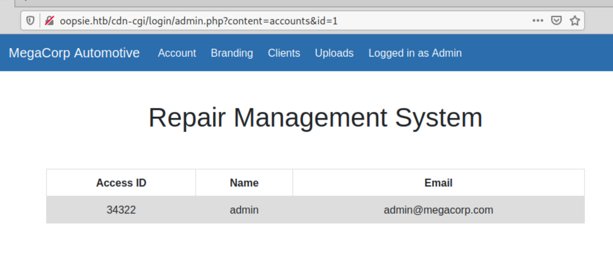The width and height of the screenshot is (613, 265).
Task: Go to the Account page
Action: point(177,53)
